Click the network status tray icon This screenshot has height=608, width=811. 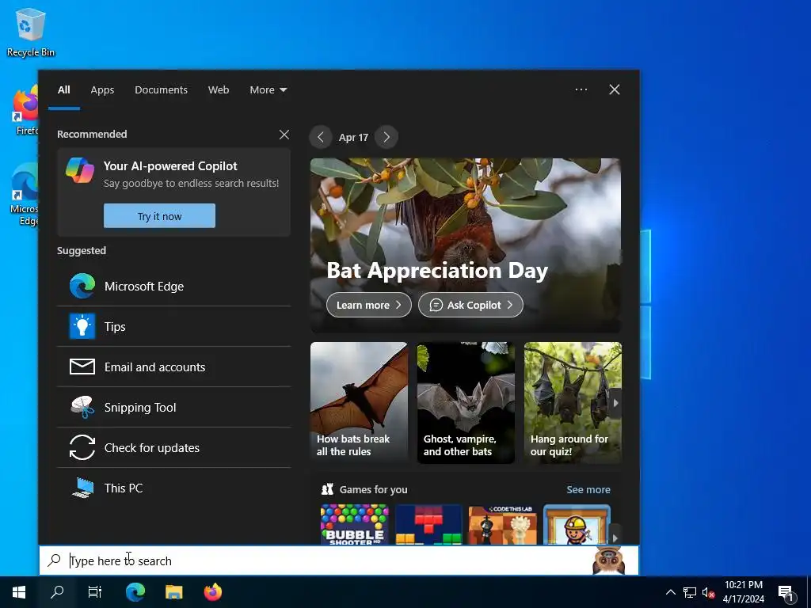[x=690, y=592]
